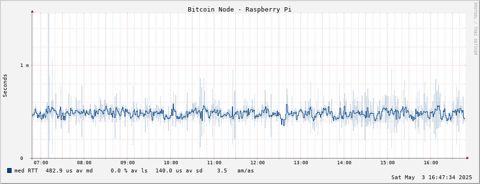Select the "1 m" y-axis tick label

(x=25, y=65)
